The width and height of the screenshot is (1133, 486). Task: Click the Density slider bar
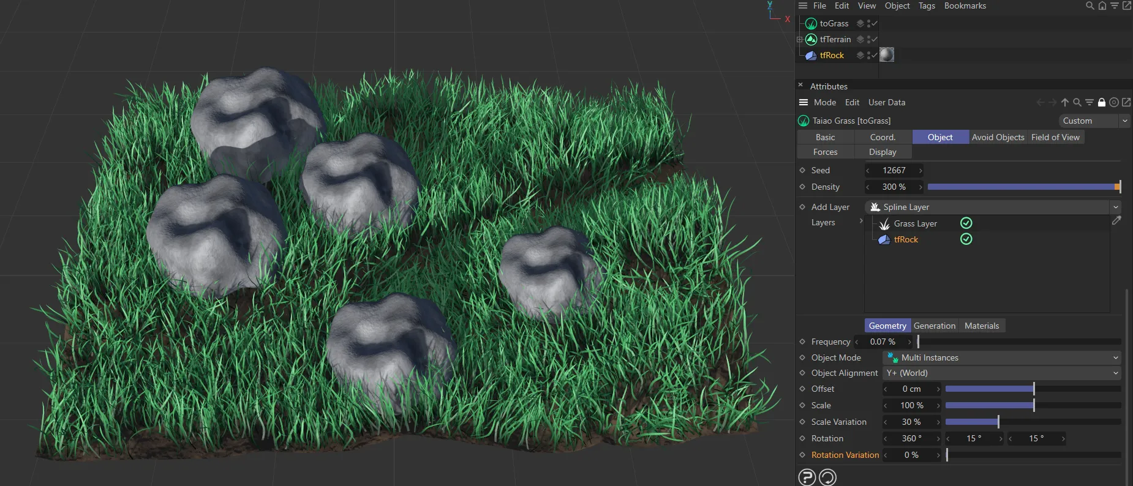1024,187
